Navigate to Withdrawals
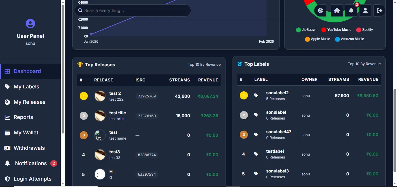Screen dimensions: 397x187 coord(31,148)
